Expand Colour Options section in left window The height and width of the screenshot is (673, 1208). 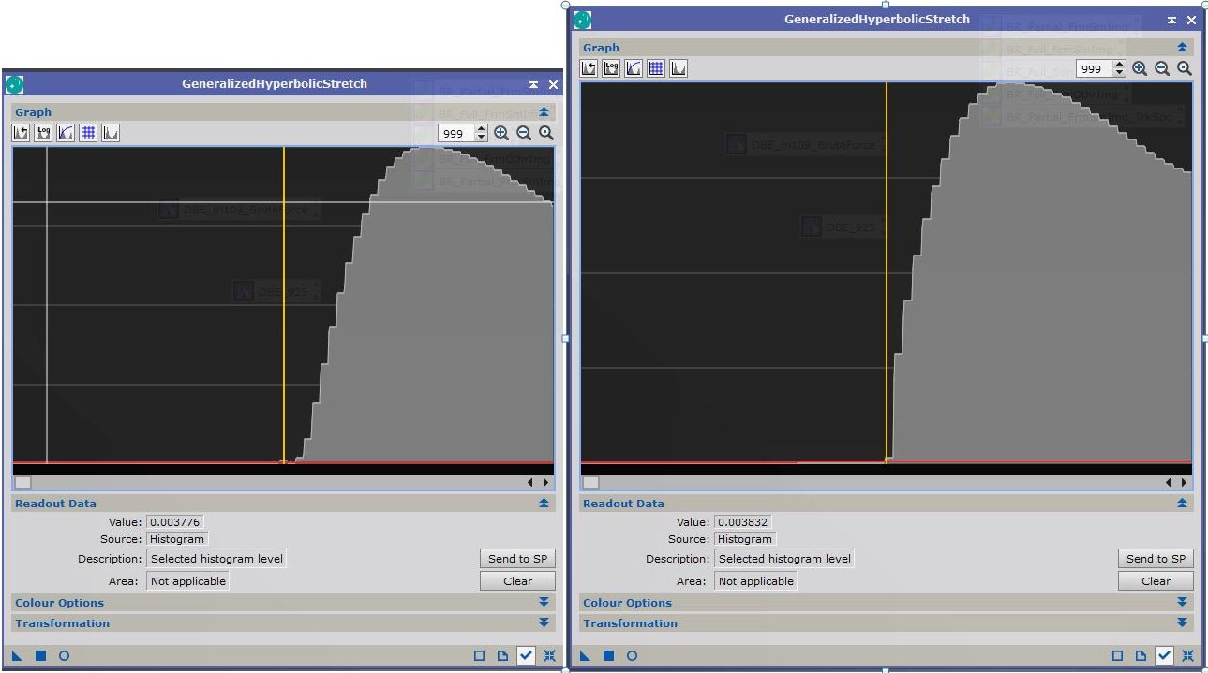pos(544,603)
